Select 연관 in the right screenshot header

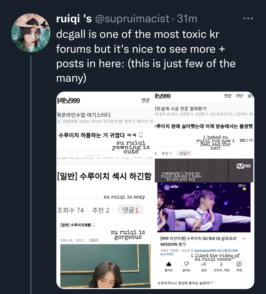click(227, 96)
